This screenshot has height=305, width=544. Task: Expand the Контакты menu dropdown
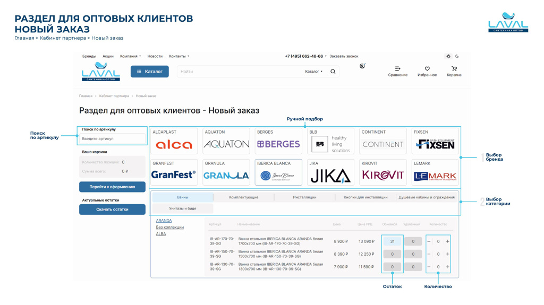point(179,56)
